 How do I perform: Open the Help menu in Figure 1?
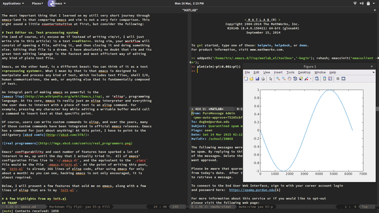pos(332,72)
